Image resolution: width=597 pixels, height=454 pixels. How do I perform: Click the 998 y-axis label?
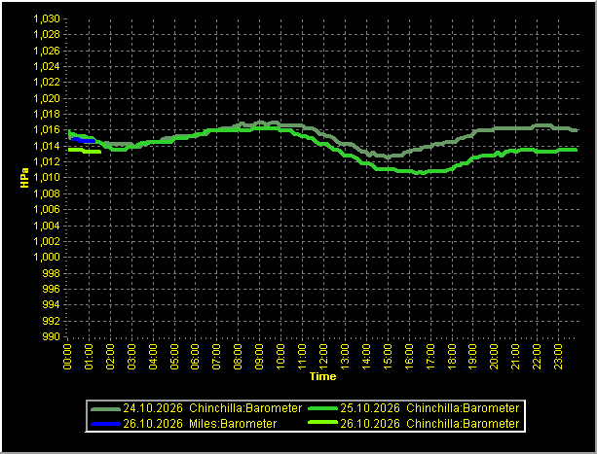53,273
